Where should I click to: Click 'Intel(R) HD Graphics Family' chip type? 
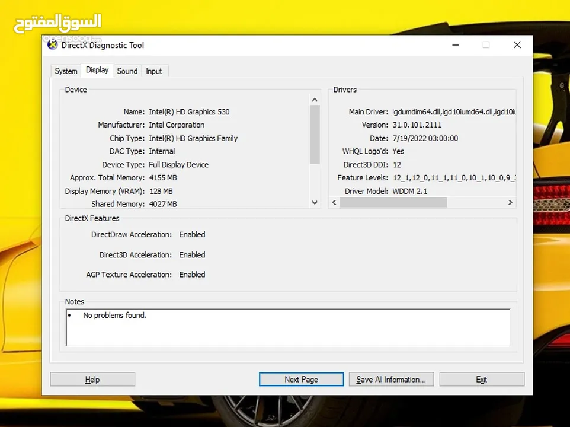coord(193,138)
